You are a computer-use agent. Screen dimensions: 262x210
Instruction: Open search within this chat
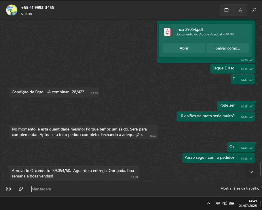coord(254,10)
